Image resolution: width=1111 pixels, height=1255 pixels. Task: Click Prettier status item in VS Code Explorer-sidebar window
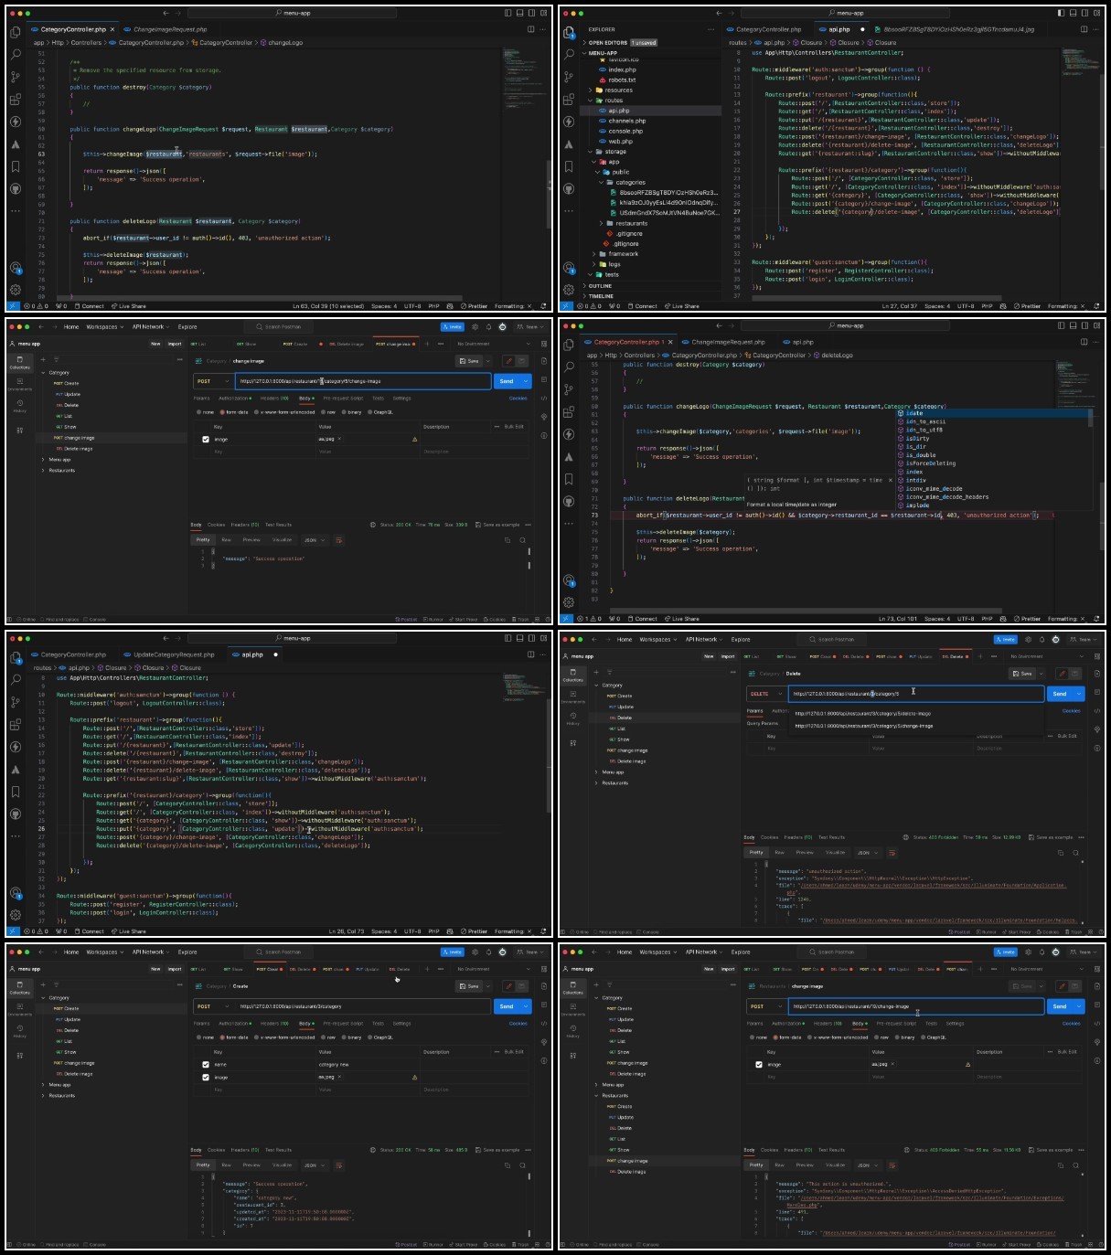1028,306
